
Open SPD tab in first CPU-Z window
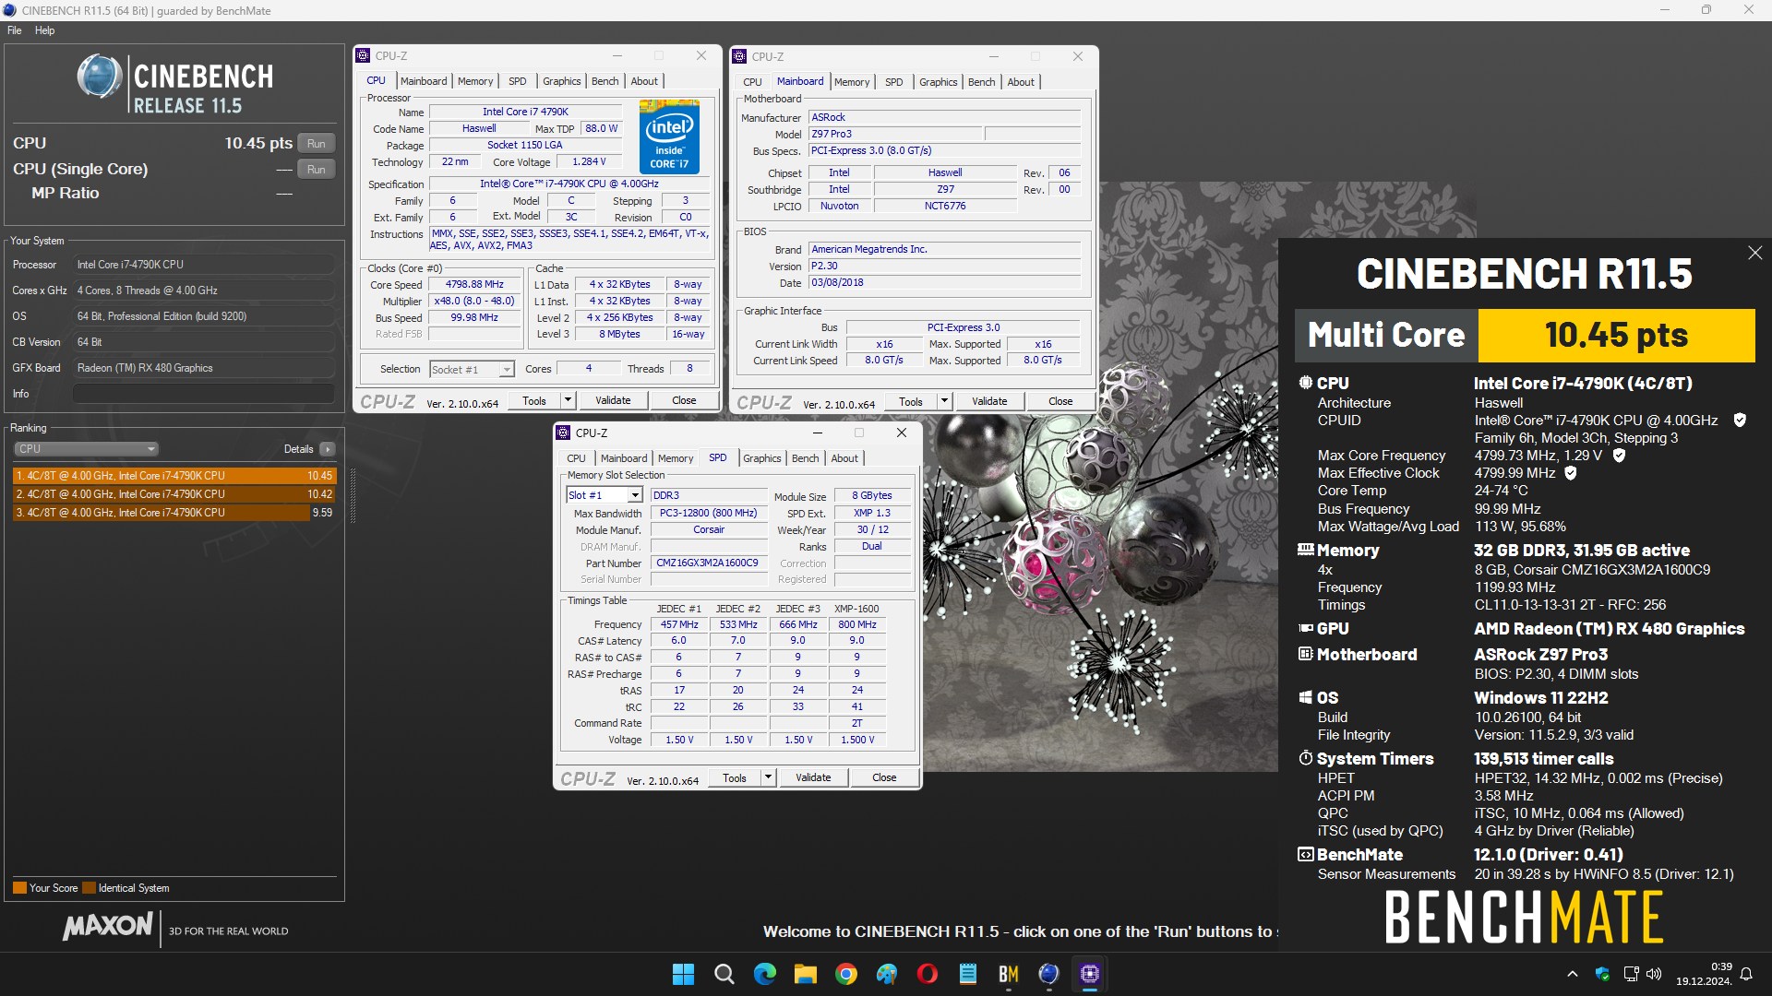coord(518,81)
